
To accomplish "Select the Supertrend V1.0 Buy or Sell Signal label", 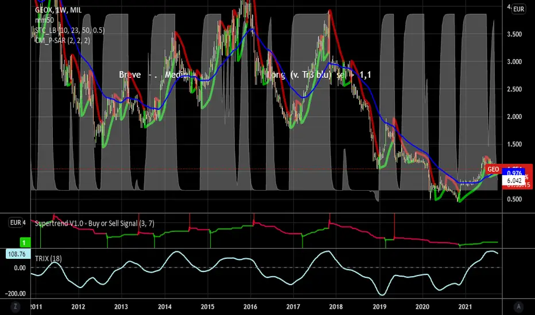I will [x=95, y=223].
